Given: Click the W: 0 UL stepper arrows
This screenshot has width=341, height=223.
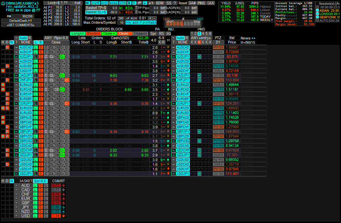Looking at the screenshot, I should 136,8.
